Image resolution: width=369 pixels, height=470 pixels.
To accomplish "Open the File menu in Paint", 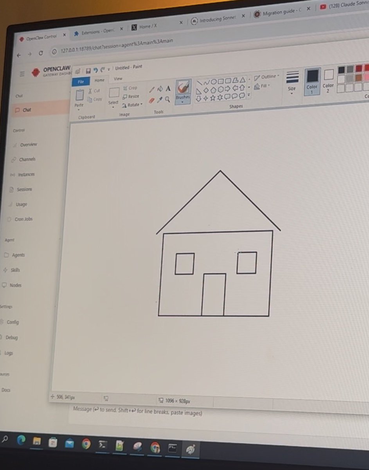I will pos(81,82).
